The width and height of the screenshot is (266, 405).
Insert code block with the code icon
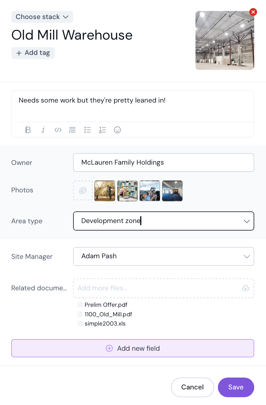point(58,130)
